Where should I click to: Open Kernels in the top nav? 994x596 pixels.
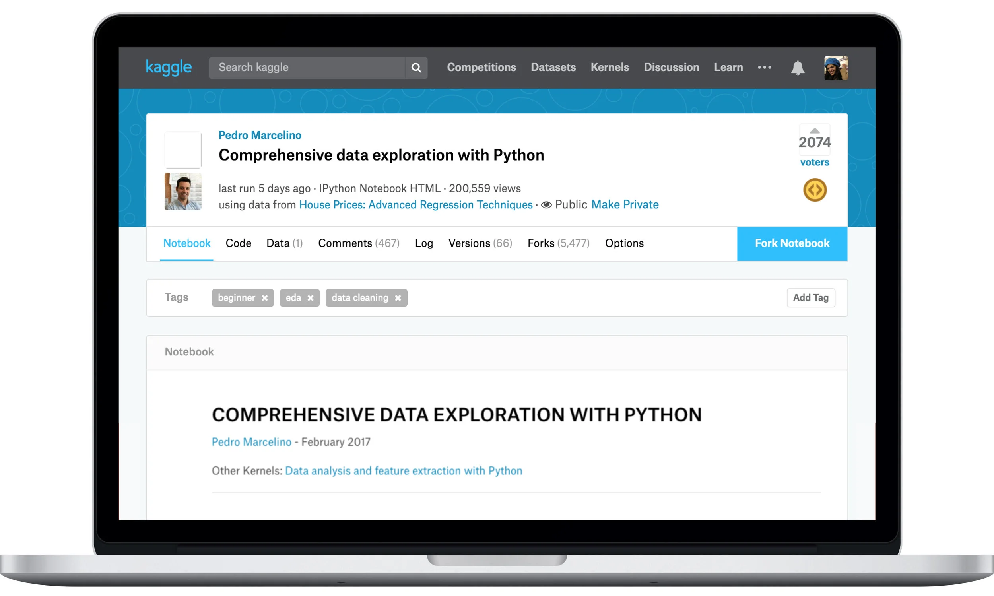click(x=610, y=68)
